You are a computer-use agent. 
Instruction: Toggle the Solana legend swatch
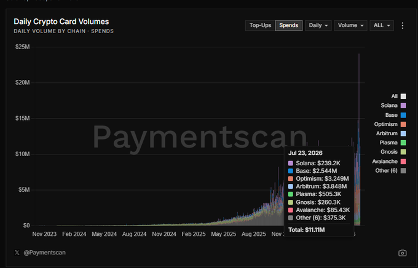coord(403,106)
